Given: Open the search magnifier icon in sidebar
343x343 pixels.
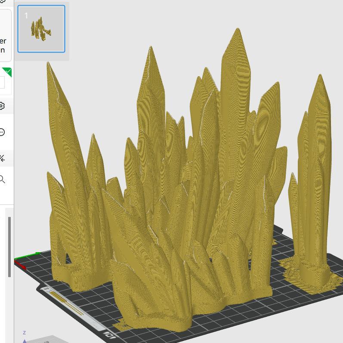Looking at the screenshot, I should point(2,179).
